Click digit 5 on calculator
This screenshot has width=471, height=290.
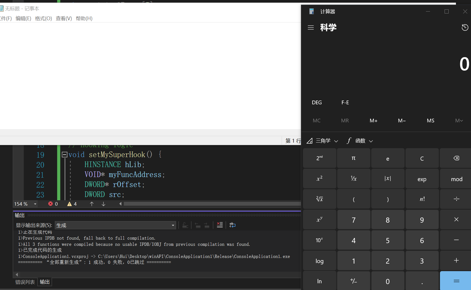(388, 240)
